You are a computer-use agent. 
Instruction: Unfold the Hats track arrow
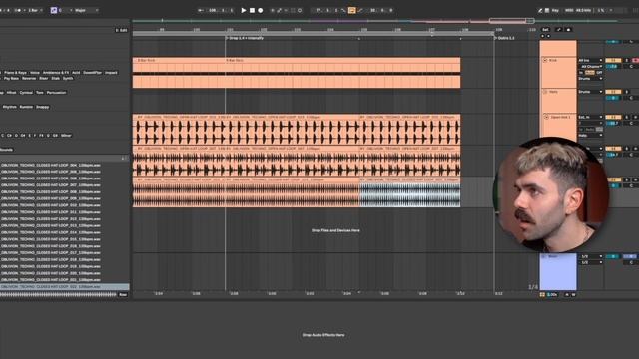545,92
